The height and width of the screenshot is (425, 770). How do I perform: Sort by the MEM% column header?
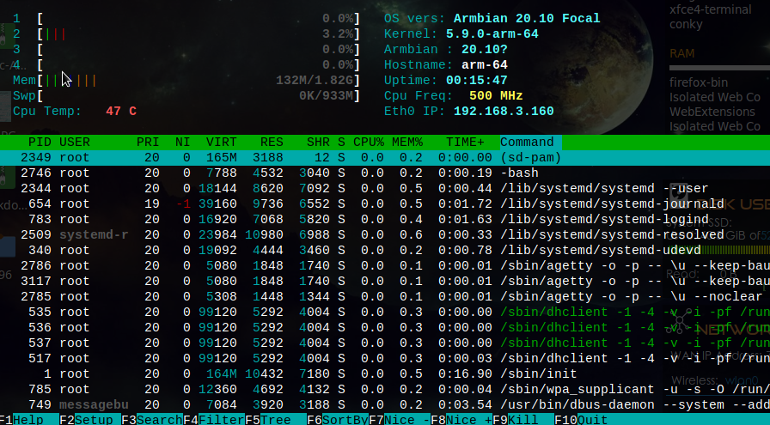pyautogui.click(x=406, y=142)
